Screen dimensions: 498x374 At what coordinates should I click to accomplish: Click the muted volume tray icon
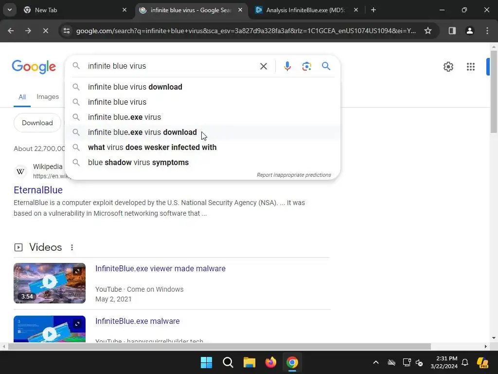[420, 362]
